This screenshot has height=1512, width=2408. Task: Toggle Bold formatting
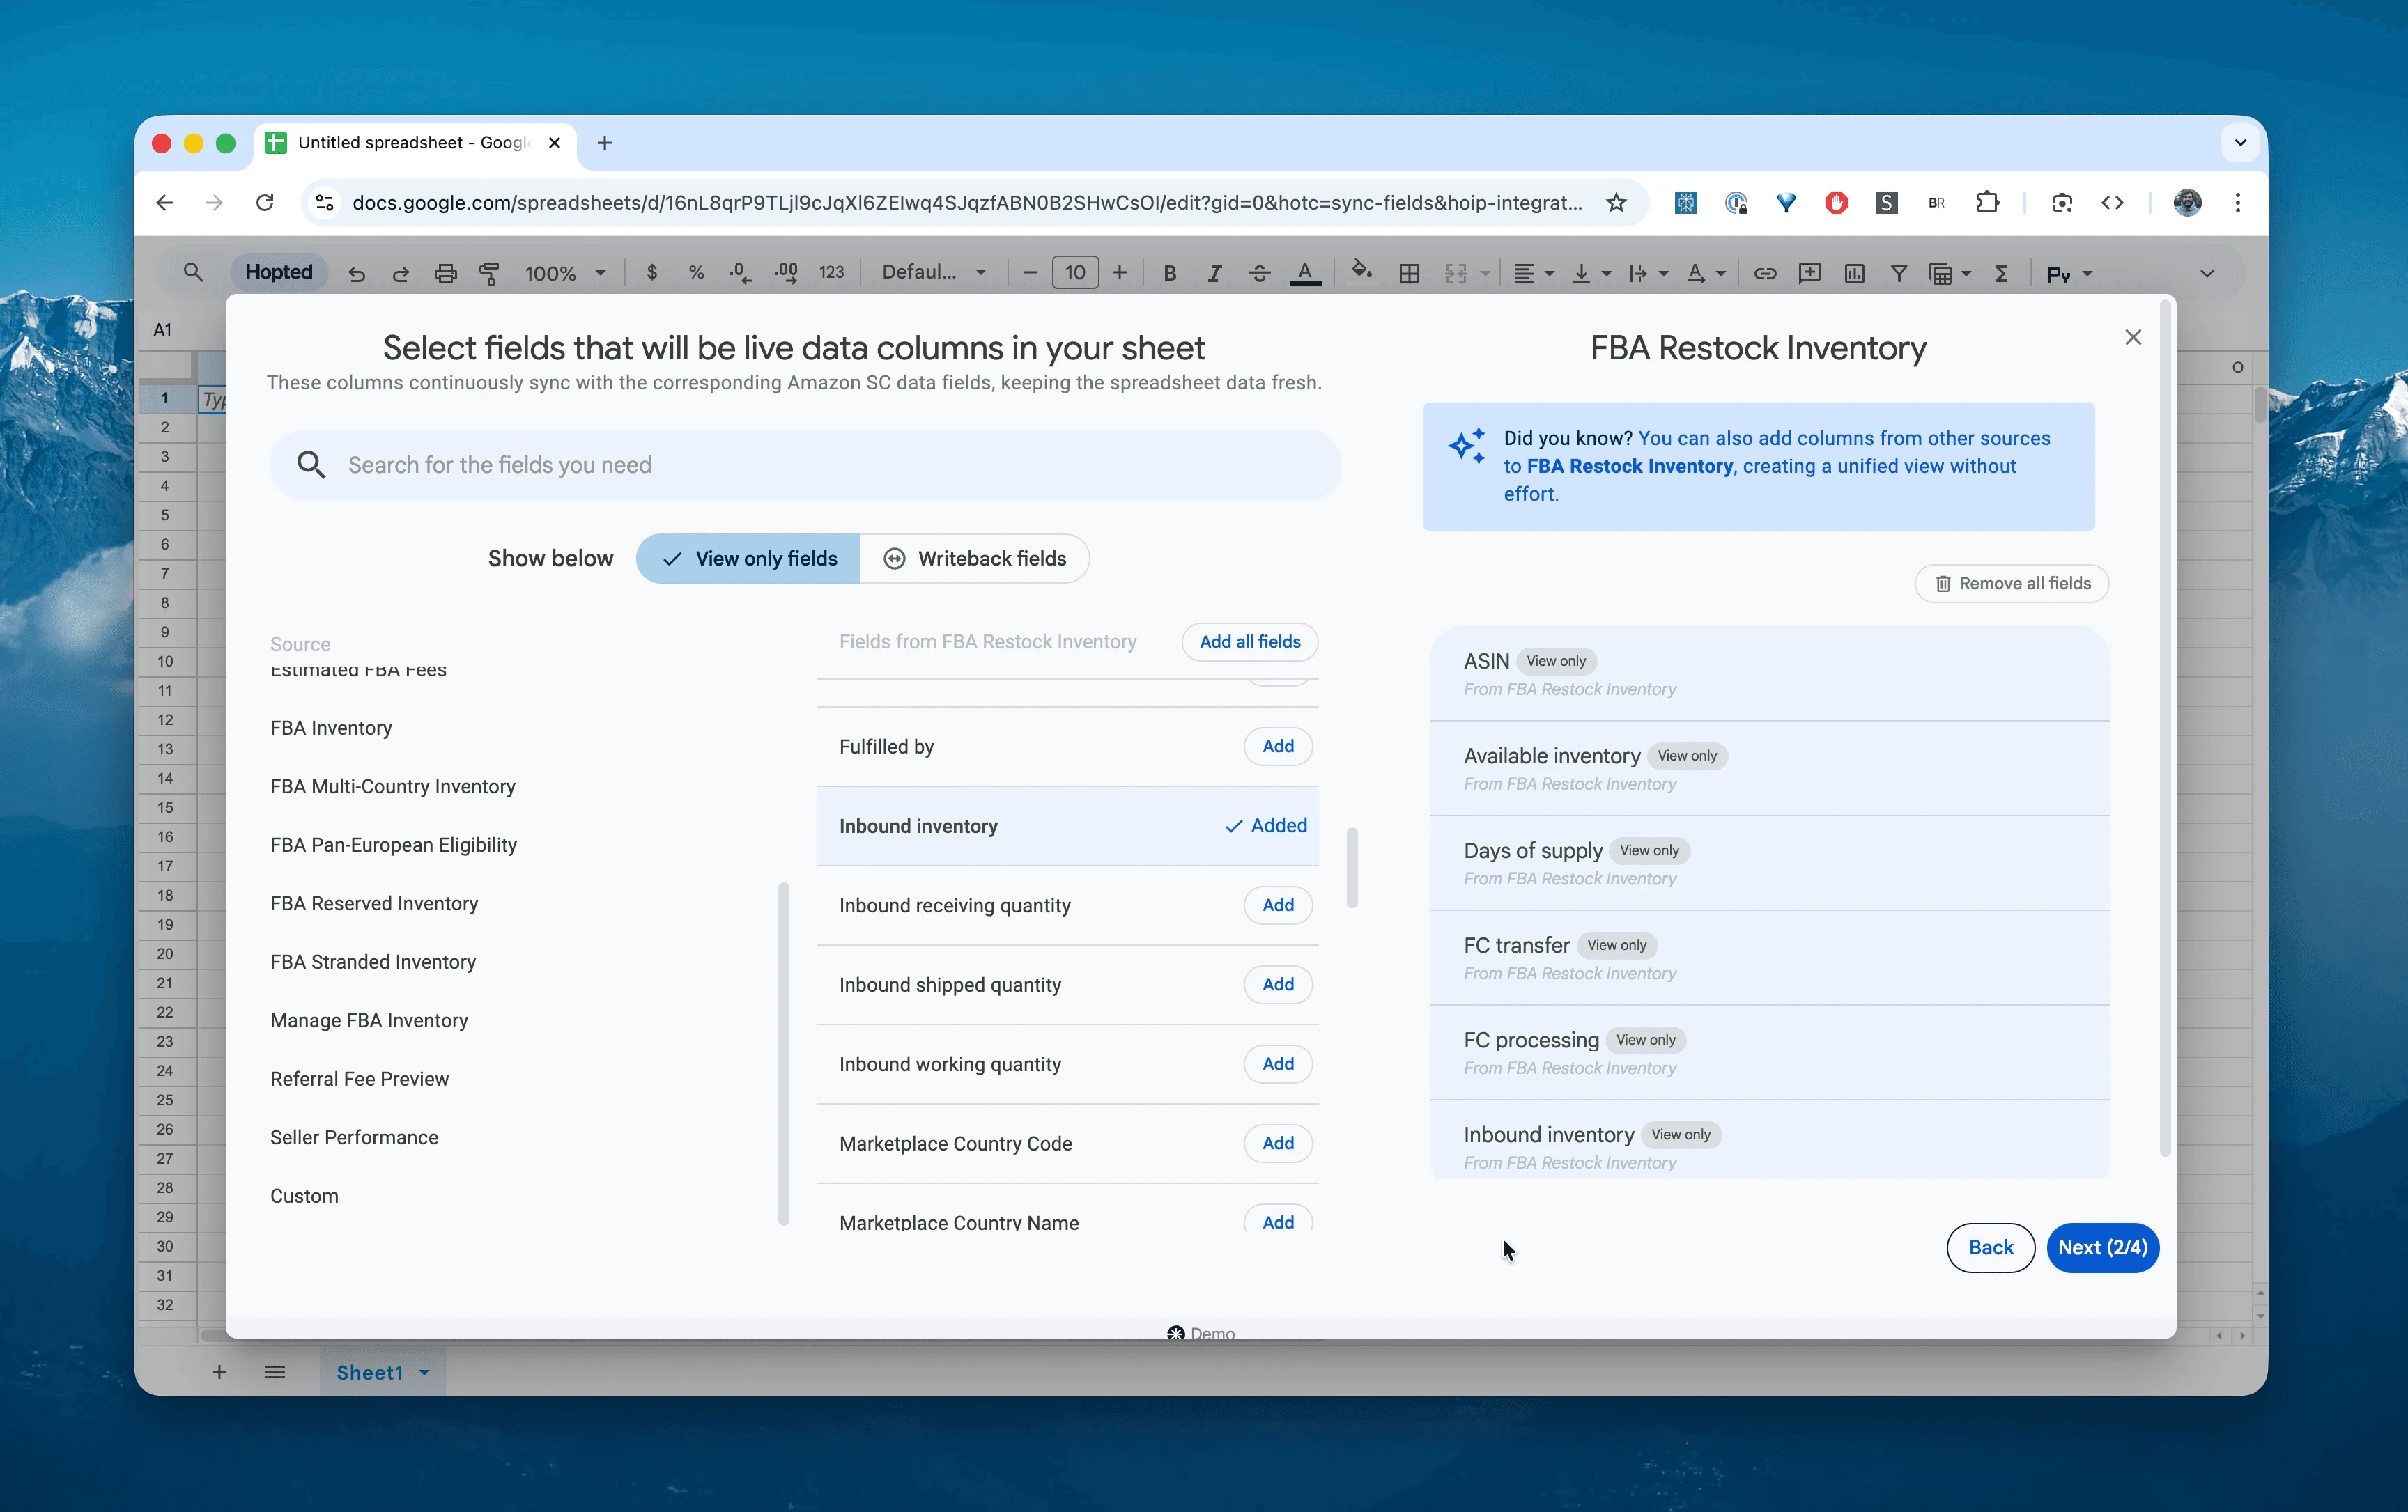click(1169, 273)
